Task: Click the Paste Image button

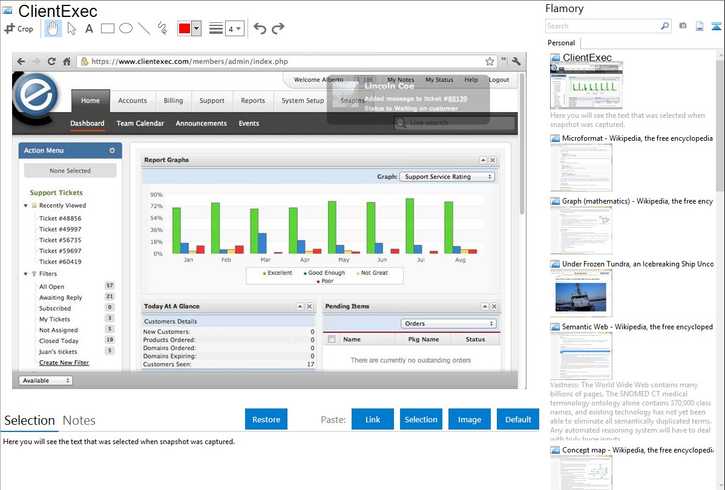Action: 470,419
